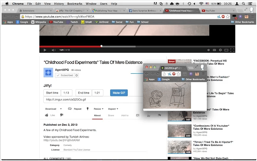The width and height of the screenshot is (257, 161).
Task: Play the YouTube video
Action: (45, 50)
